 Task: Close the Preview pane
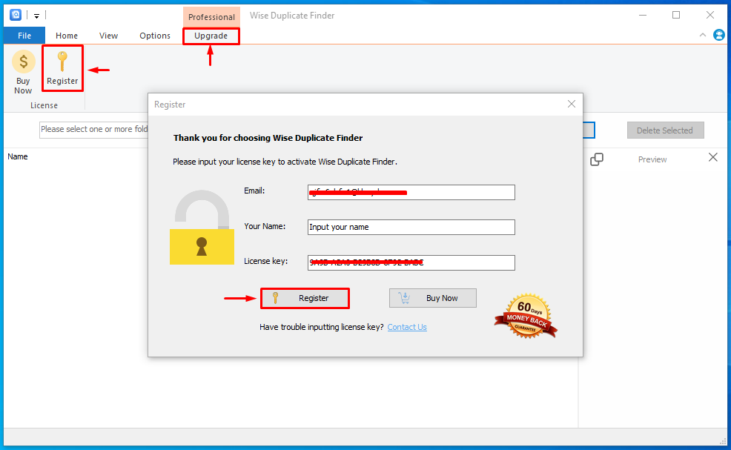point(712,158)
